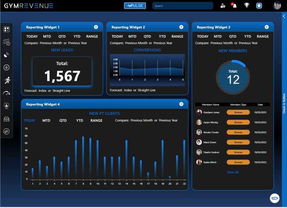
Task: Open notifications bell icon
Action: click(235, 6)
